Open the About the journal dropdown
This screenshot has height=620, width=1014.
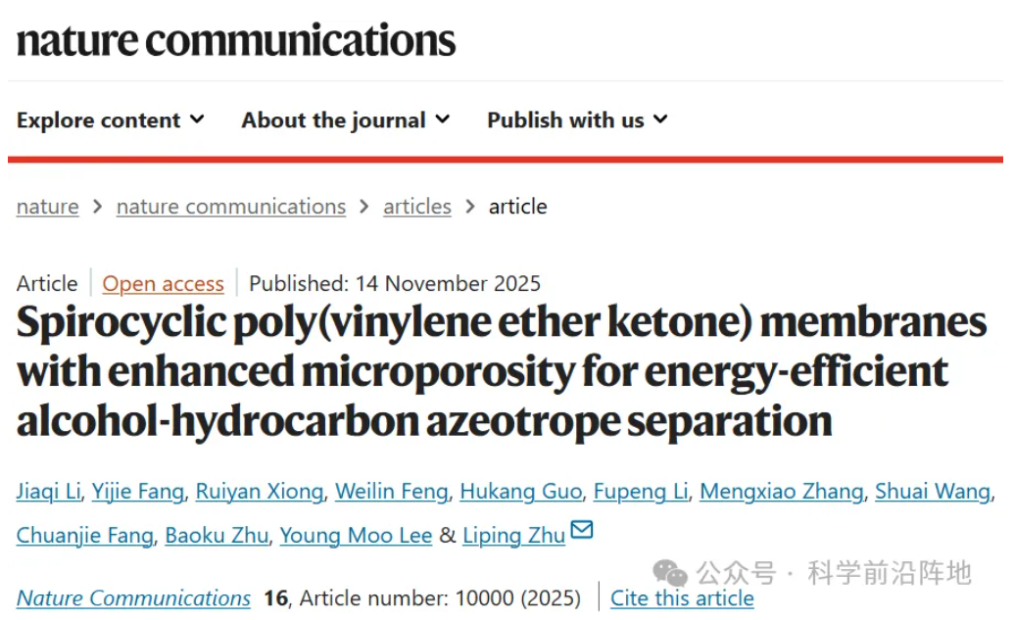coord(346,120)
